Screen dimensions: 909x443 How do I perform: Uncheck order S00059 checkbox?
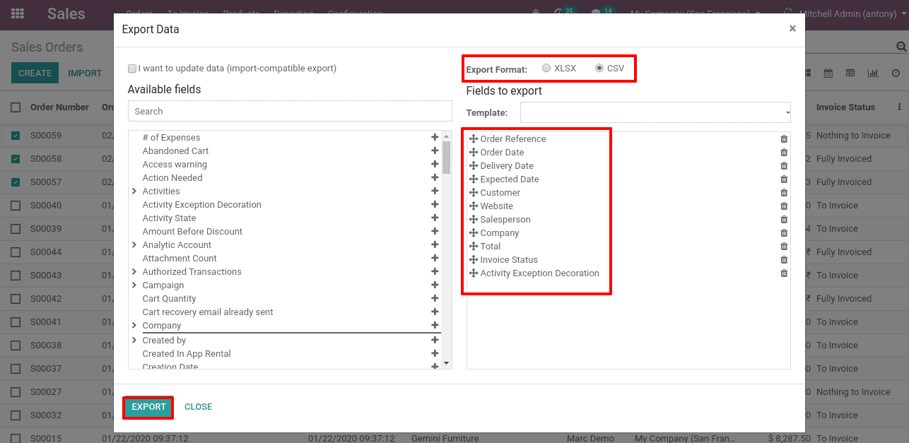pyautogui.click(x=16, y=136)
